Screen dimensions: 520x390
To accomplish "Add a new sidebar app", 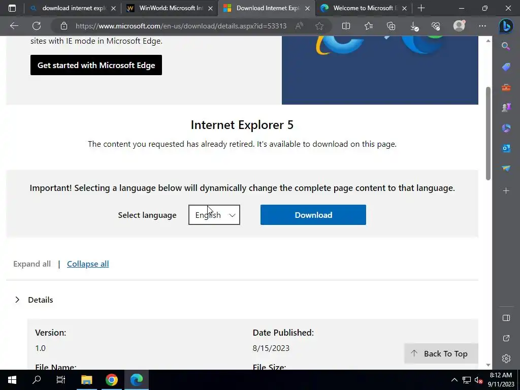I will coord(506,191).
